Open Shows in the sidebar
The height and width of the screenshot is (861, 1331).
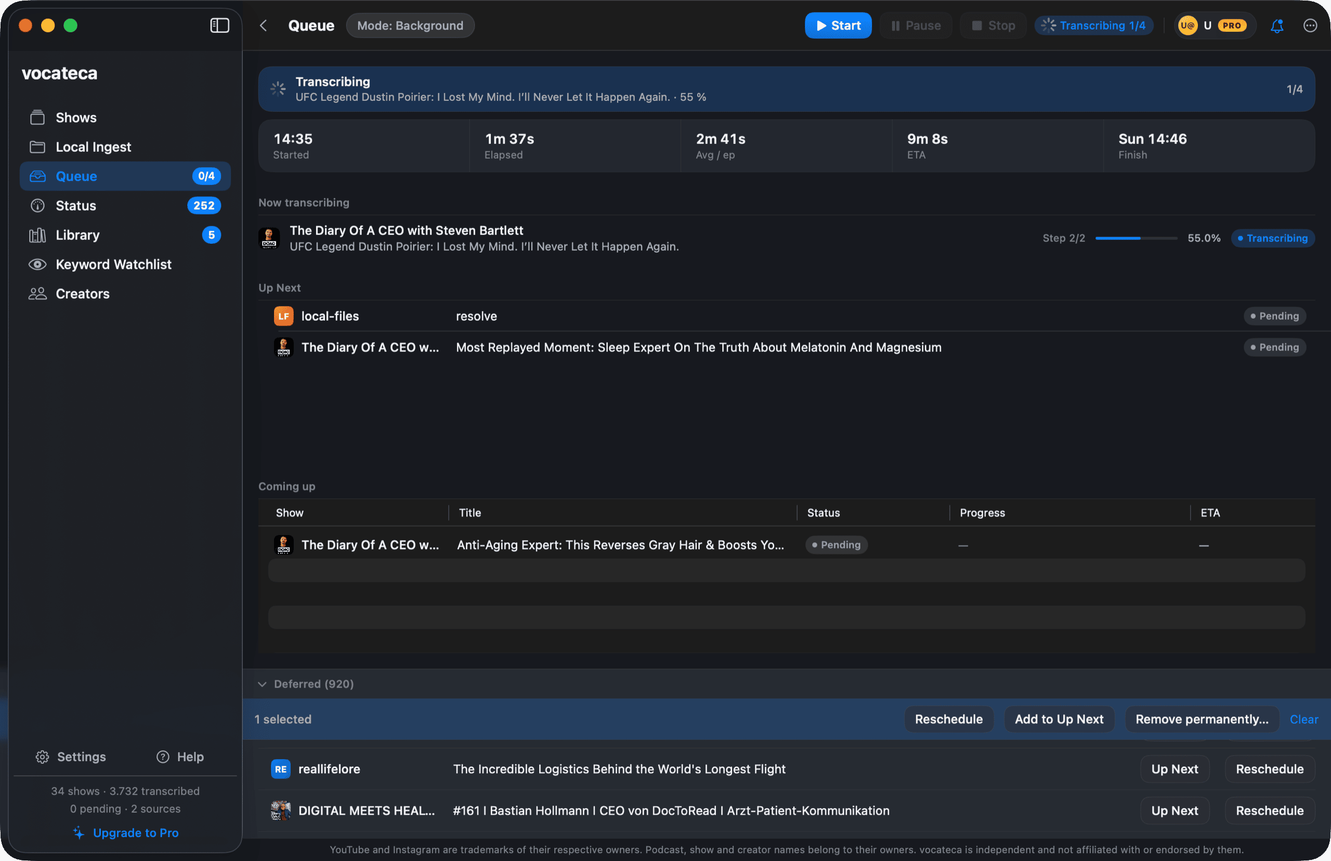click(125, 118)
